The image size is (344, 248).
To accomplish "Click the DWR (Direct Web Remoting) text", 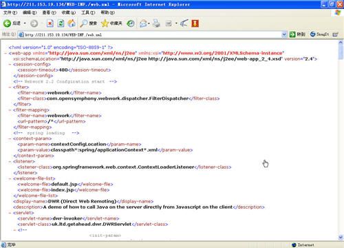I will point(82,201).
